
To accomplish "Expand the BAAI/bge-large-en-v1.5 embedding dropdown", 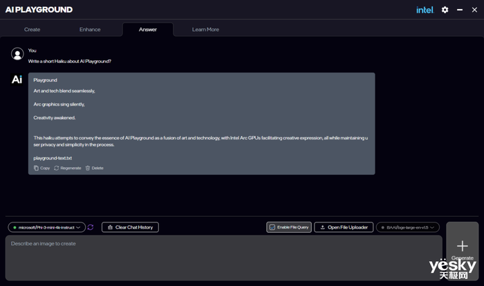I will [408, 227].
